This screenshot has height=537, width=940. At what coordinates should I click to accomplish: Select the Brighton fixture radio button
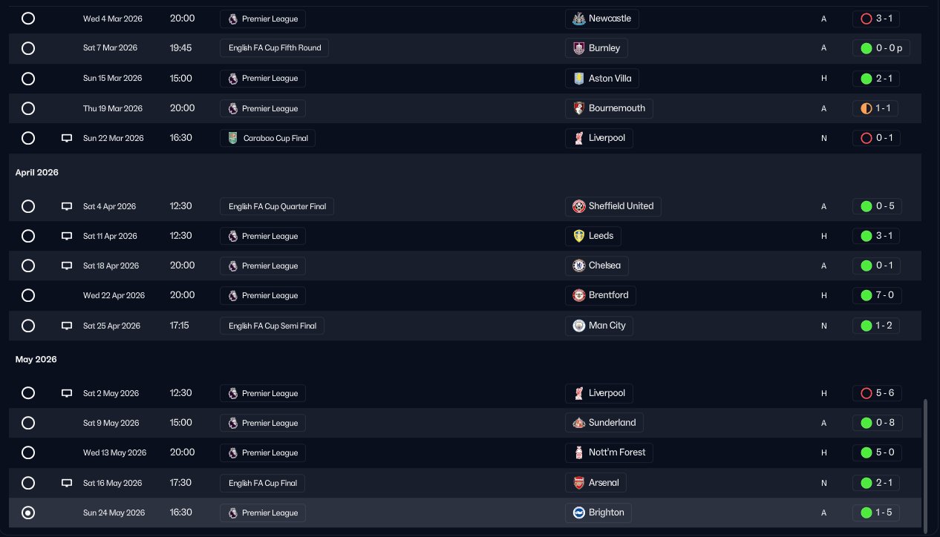point(28,513)
